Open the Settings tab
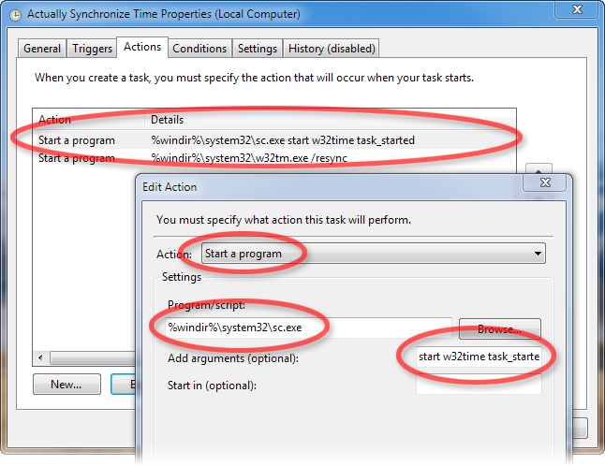This screenshot has width=605, height=466. 258,49
